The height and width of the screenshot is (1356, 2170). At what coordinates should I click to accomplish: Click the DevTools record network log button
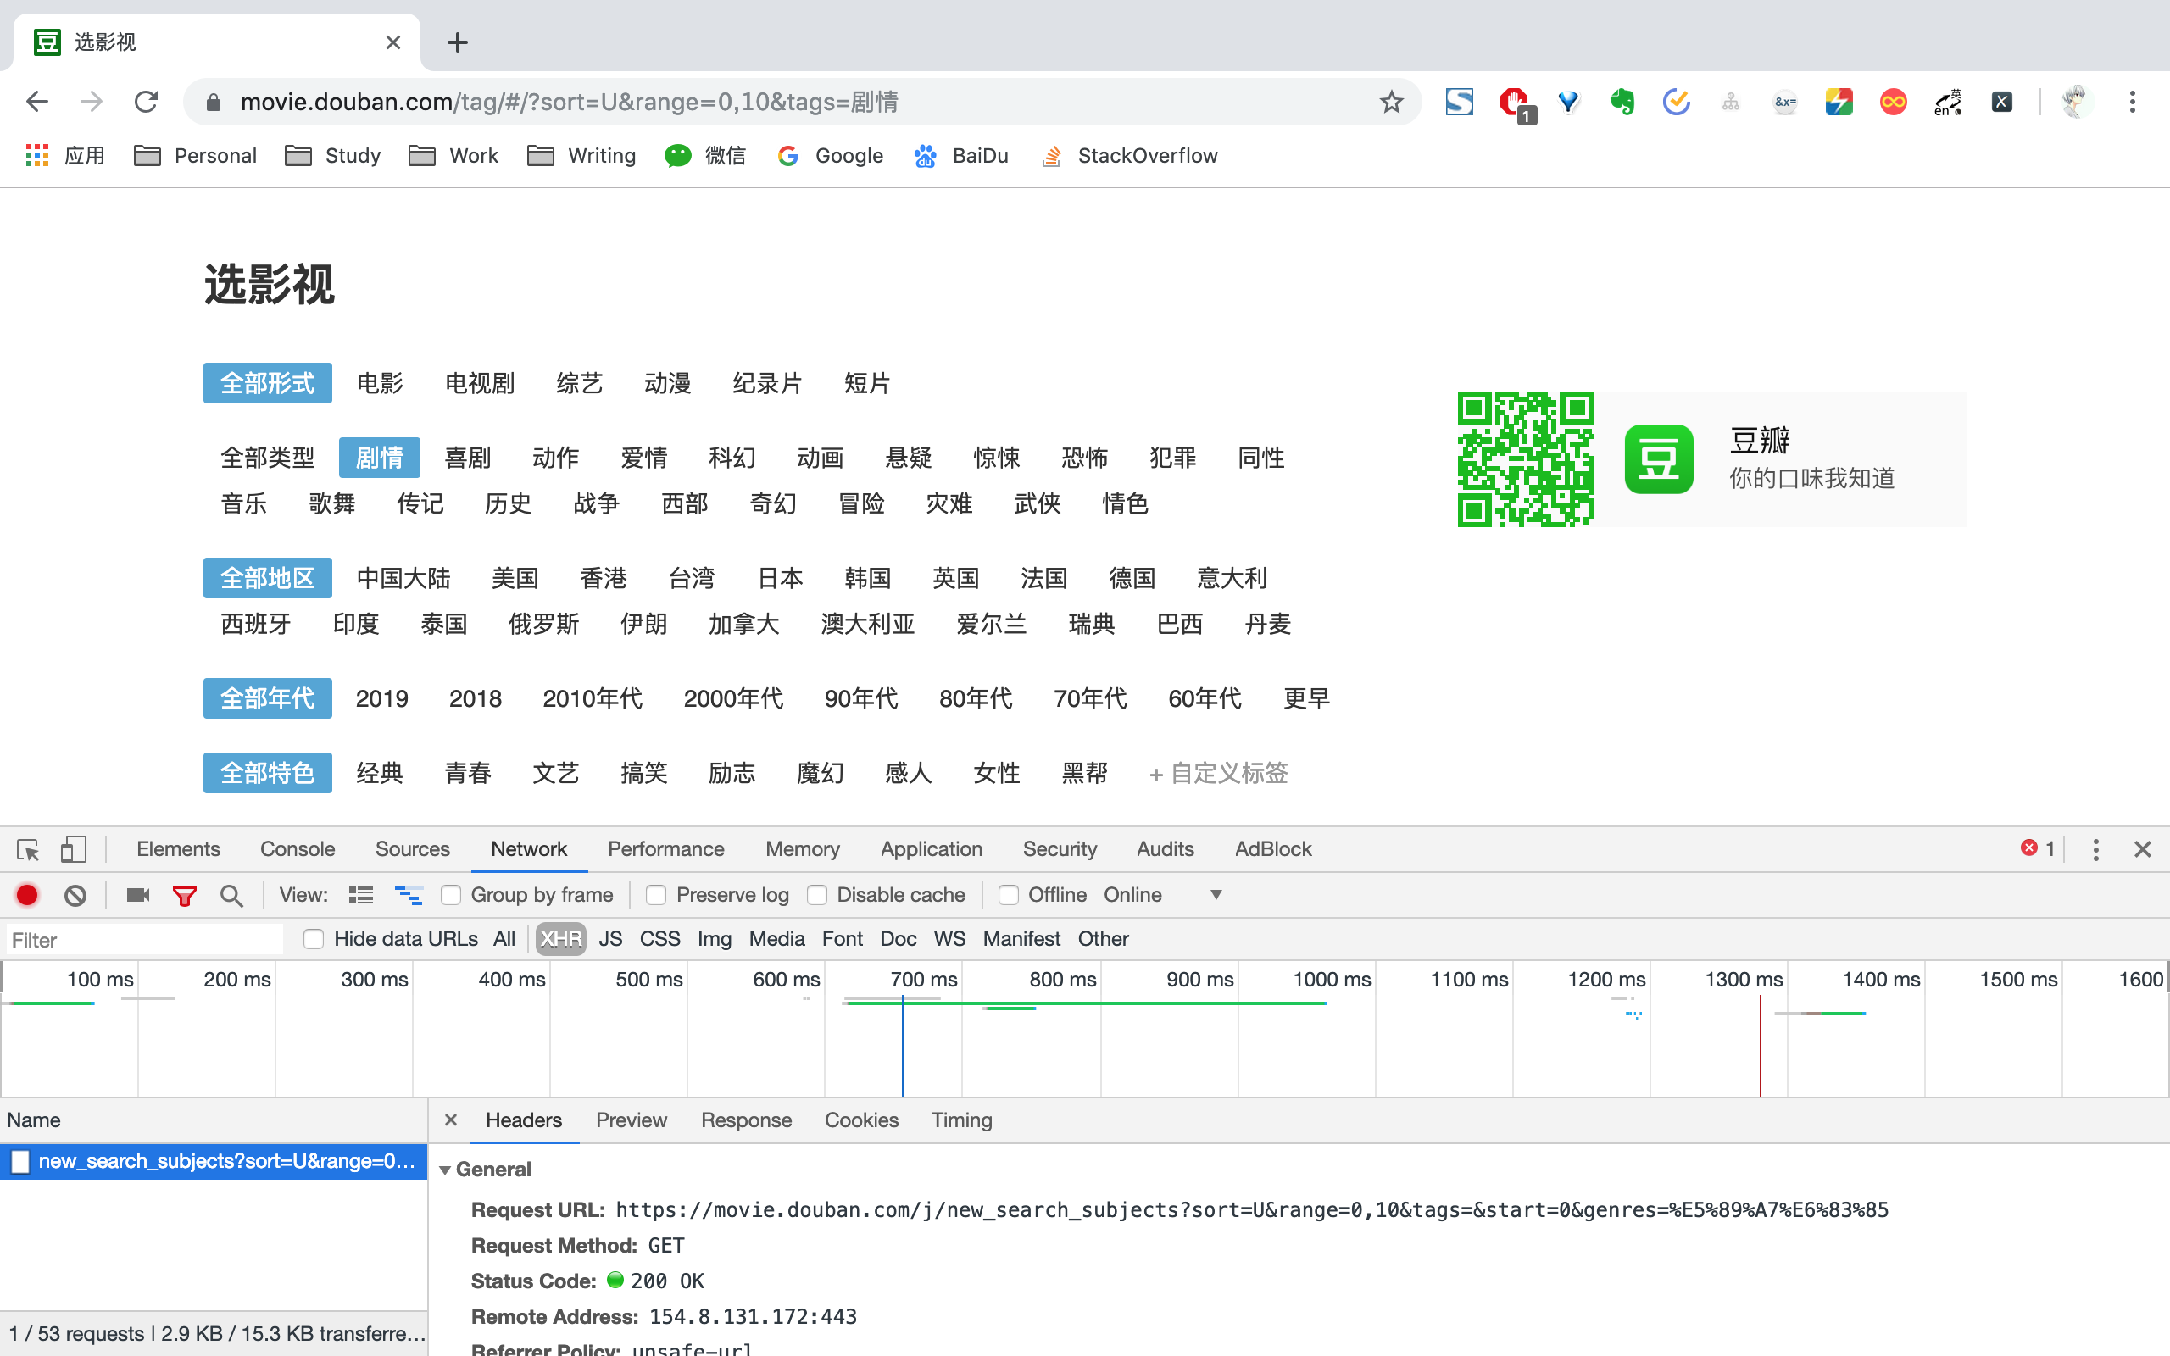[27, 895]
